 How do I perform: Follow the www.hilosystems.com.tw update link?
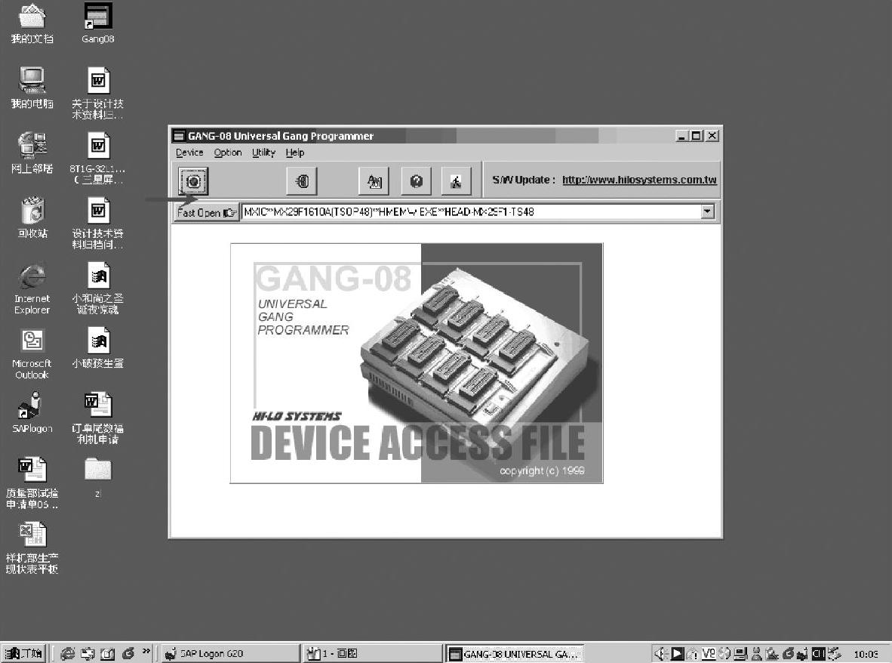639,180
